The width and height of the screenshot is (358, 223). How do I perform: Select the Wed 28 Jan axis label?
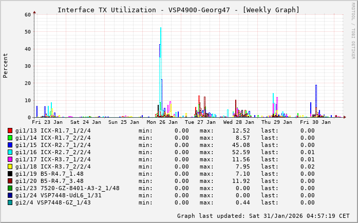[239, 122]
